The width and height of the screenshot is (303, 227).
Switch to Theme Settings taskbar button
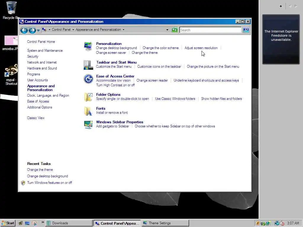165,223
